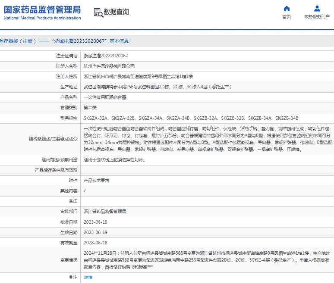Click the 审批部门 label
334x284 pixels.
(x=69, y=212)
